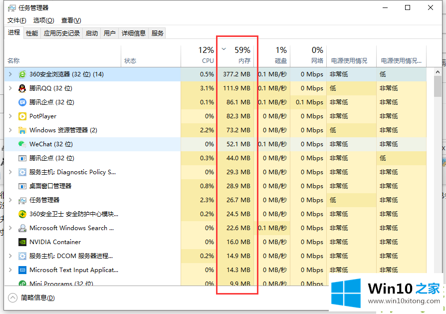Switch to the 用户 tab
Viewport: 446px width, 314px height.
pyautogui.click(x=110, y=33)
